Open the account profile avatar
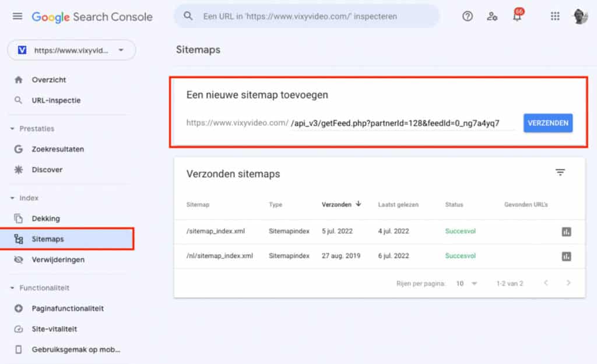 580,16
